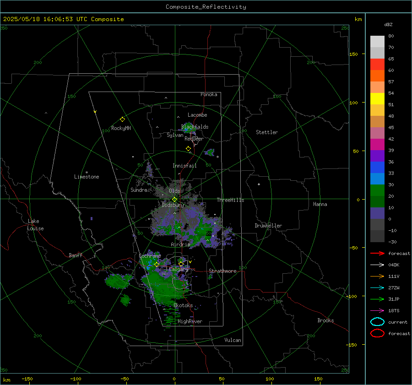The width and height of the screenshot is (412, 385).
Task: Click the RockyMH label
Action: (121, 128)
